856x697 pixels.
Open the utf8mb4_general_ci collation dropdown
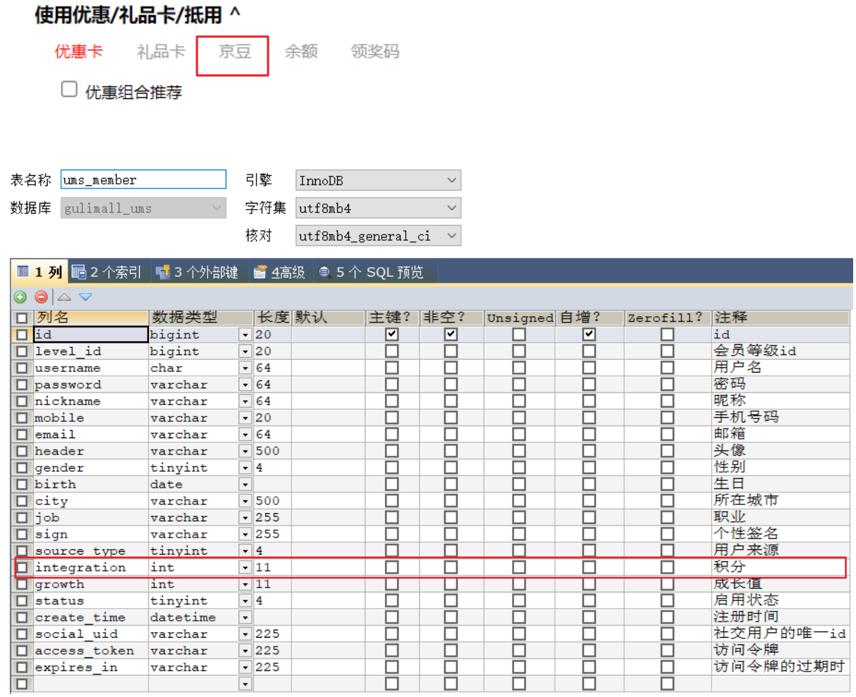click(x=378, y=236)
